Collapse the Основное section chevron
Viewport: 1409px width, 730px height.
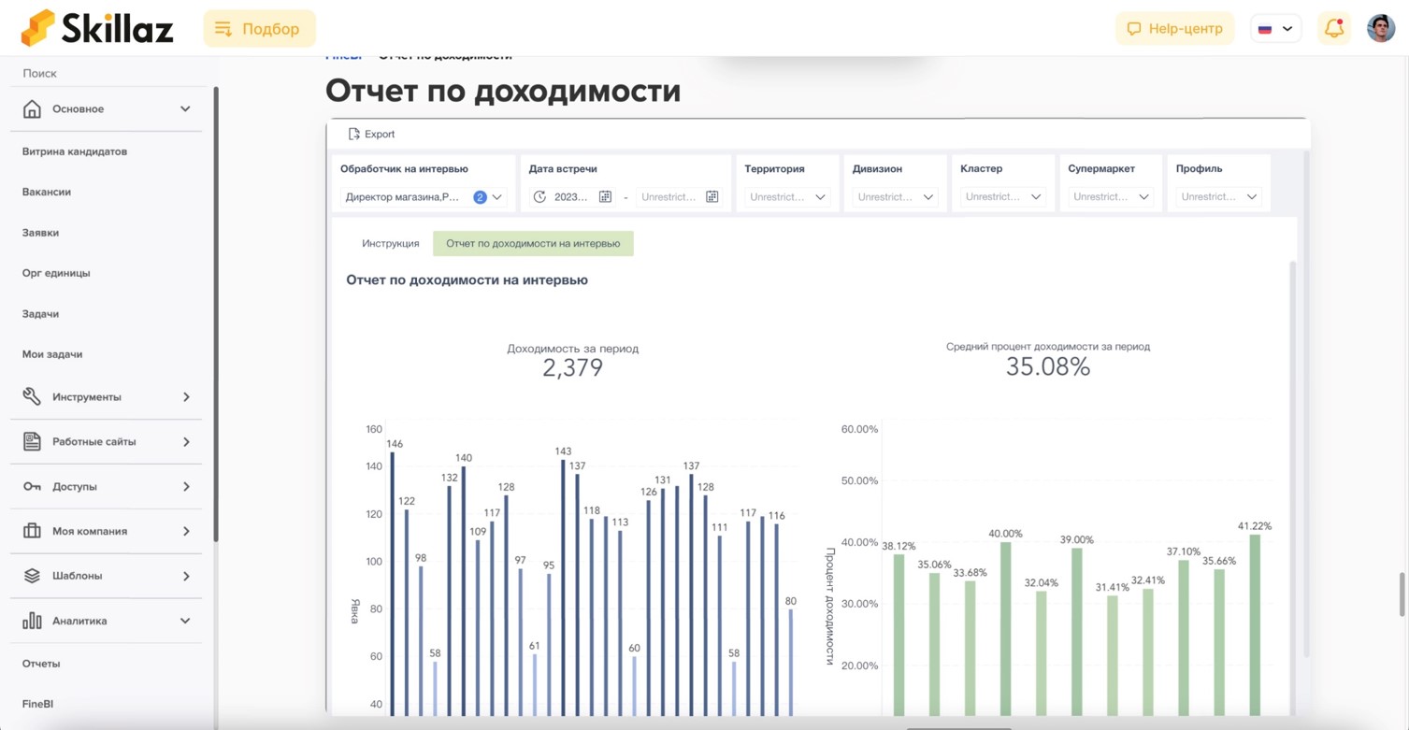tap(184, 108)
